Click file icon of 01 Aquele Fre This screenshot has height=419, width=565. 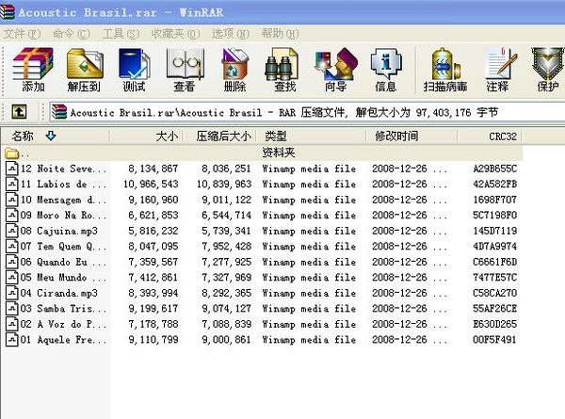tap(12, 339)
